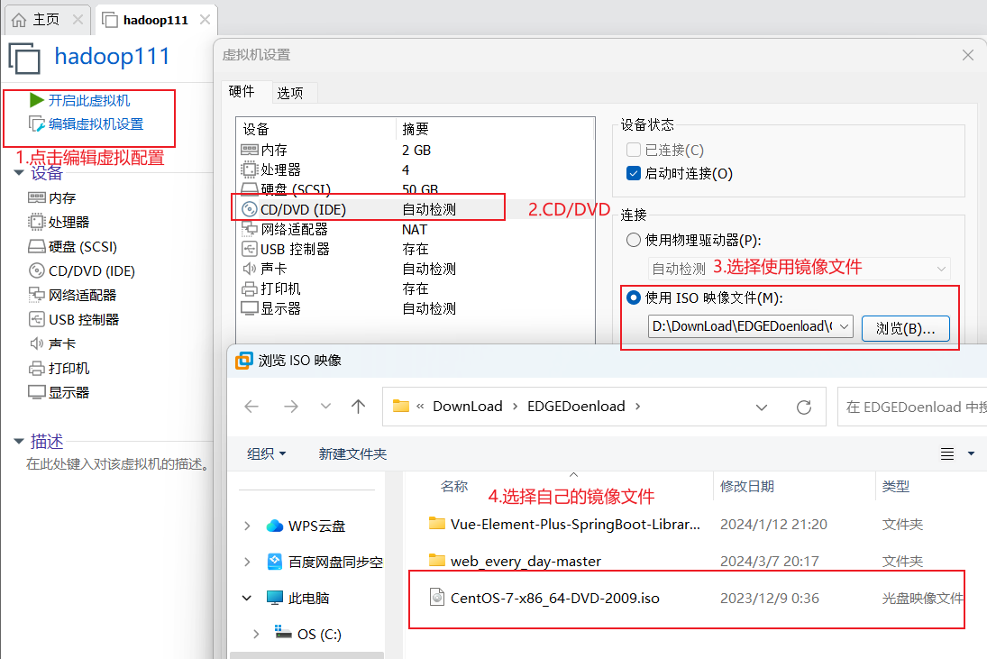The height and width of the screenshot is (659, 987).
Task: Open view options dropdown arrow
Action: point(972,453)
